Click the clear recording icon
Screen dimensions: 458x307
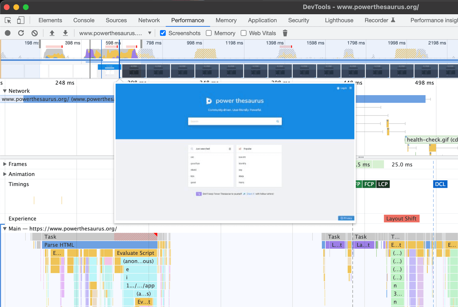[x=35, y=33]
